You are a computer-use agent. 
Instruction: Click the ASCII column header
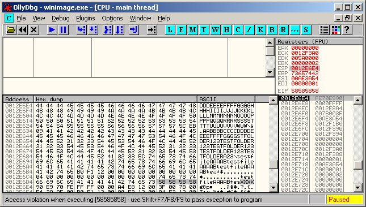(x=226, y=100)
